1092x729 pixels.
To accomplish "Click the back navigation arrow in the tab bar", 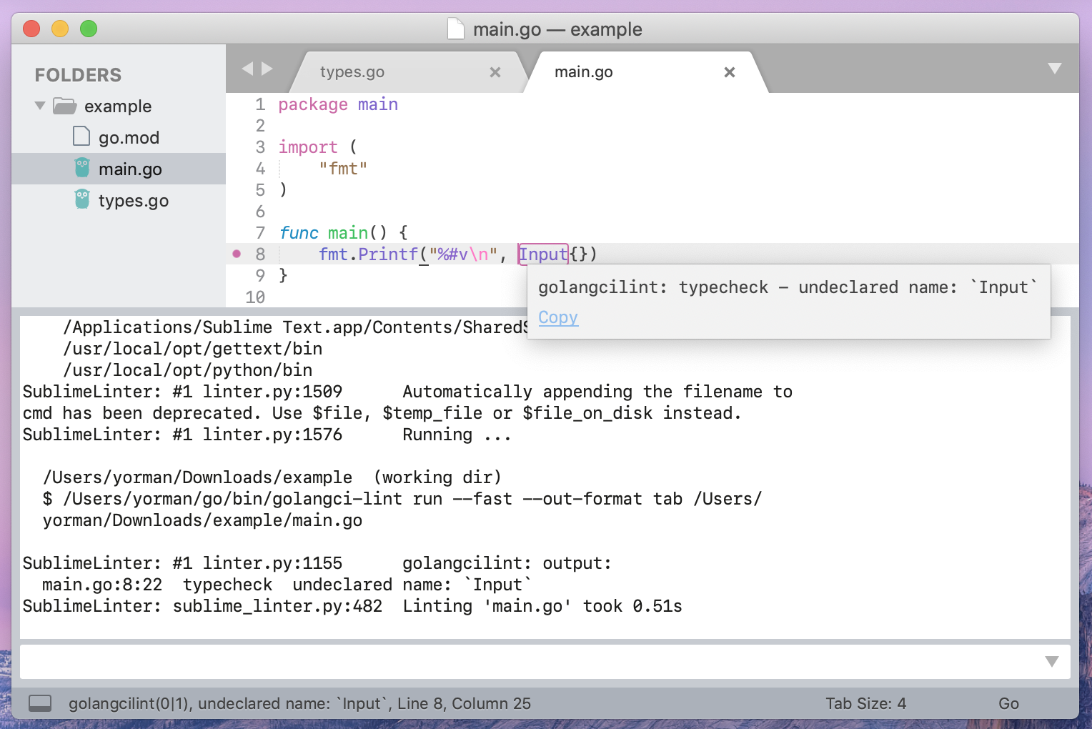I will click(246, 69).
